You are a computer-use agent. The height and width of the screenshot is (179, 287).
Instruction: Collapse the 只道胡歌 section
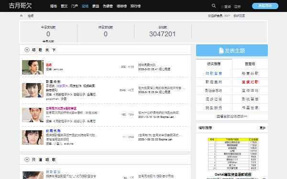27,159
